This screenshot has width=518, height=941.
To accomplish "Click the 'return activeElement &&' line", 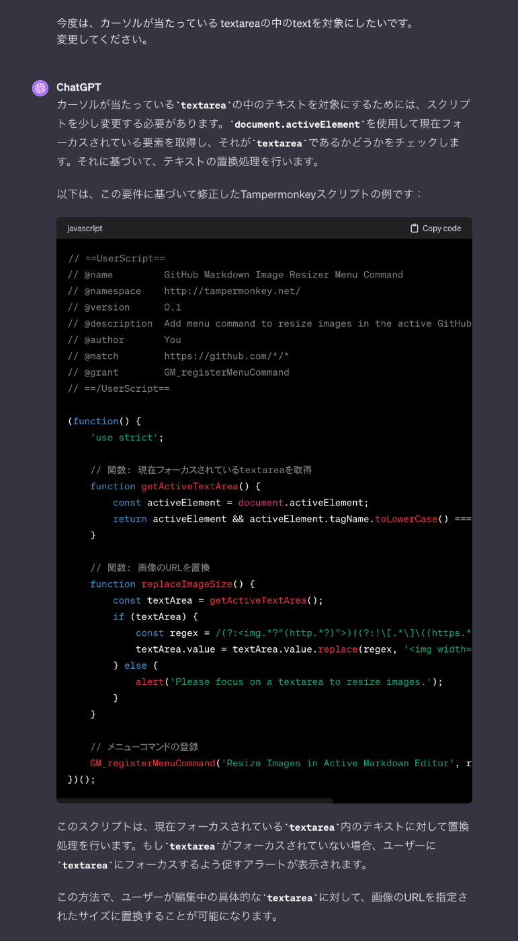I will click(x=292, y=519).
